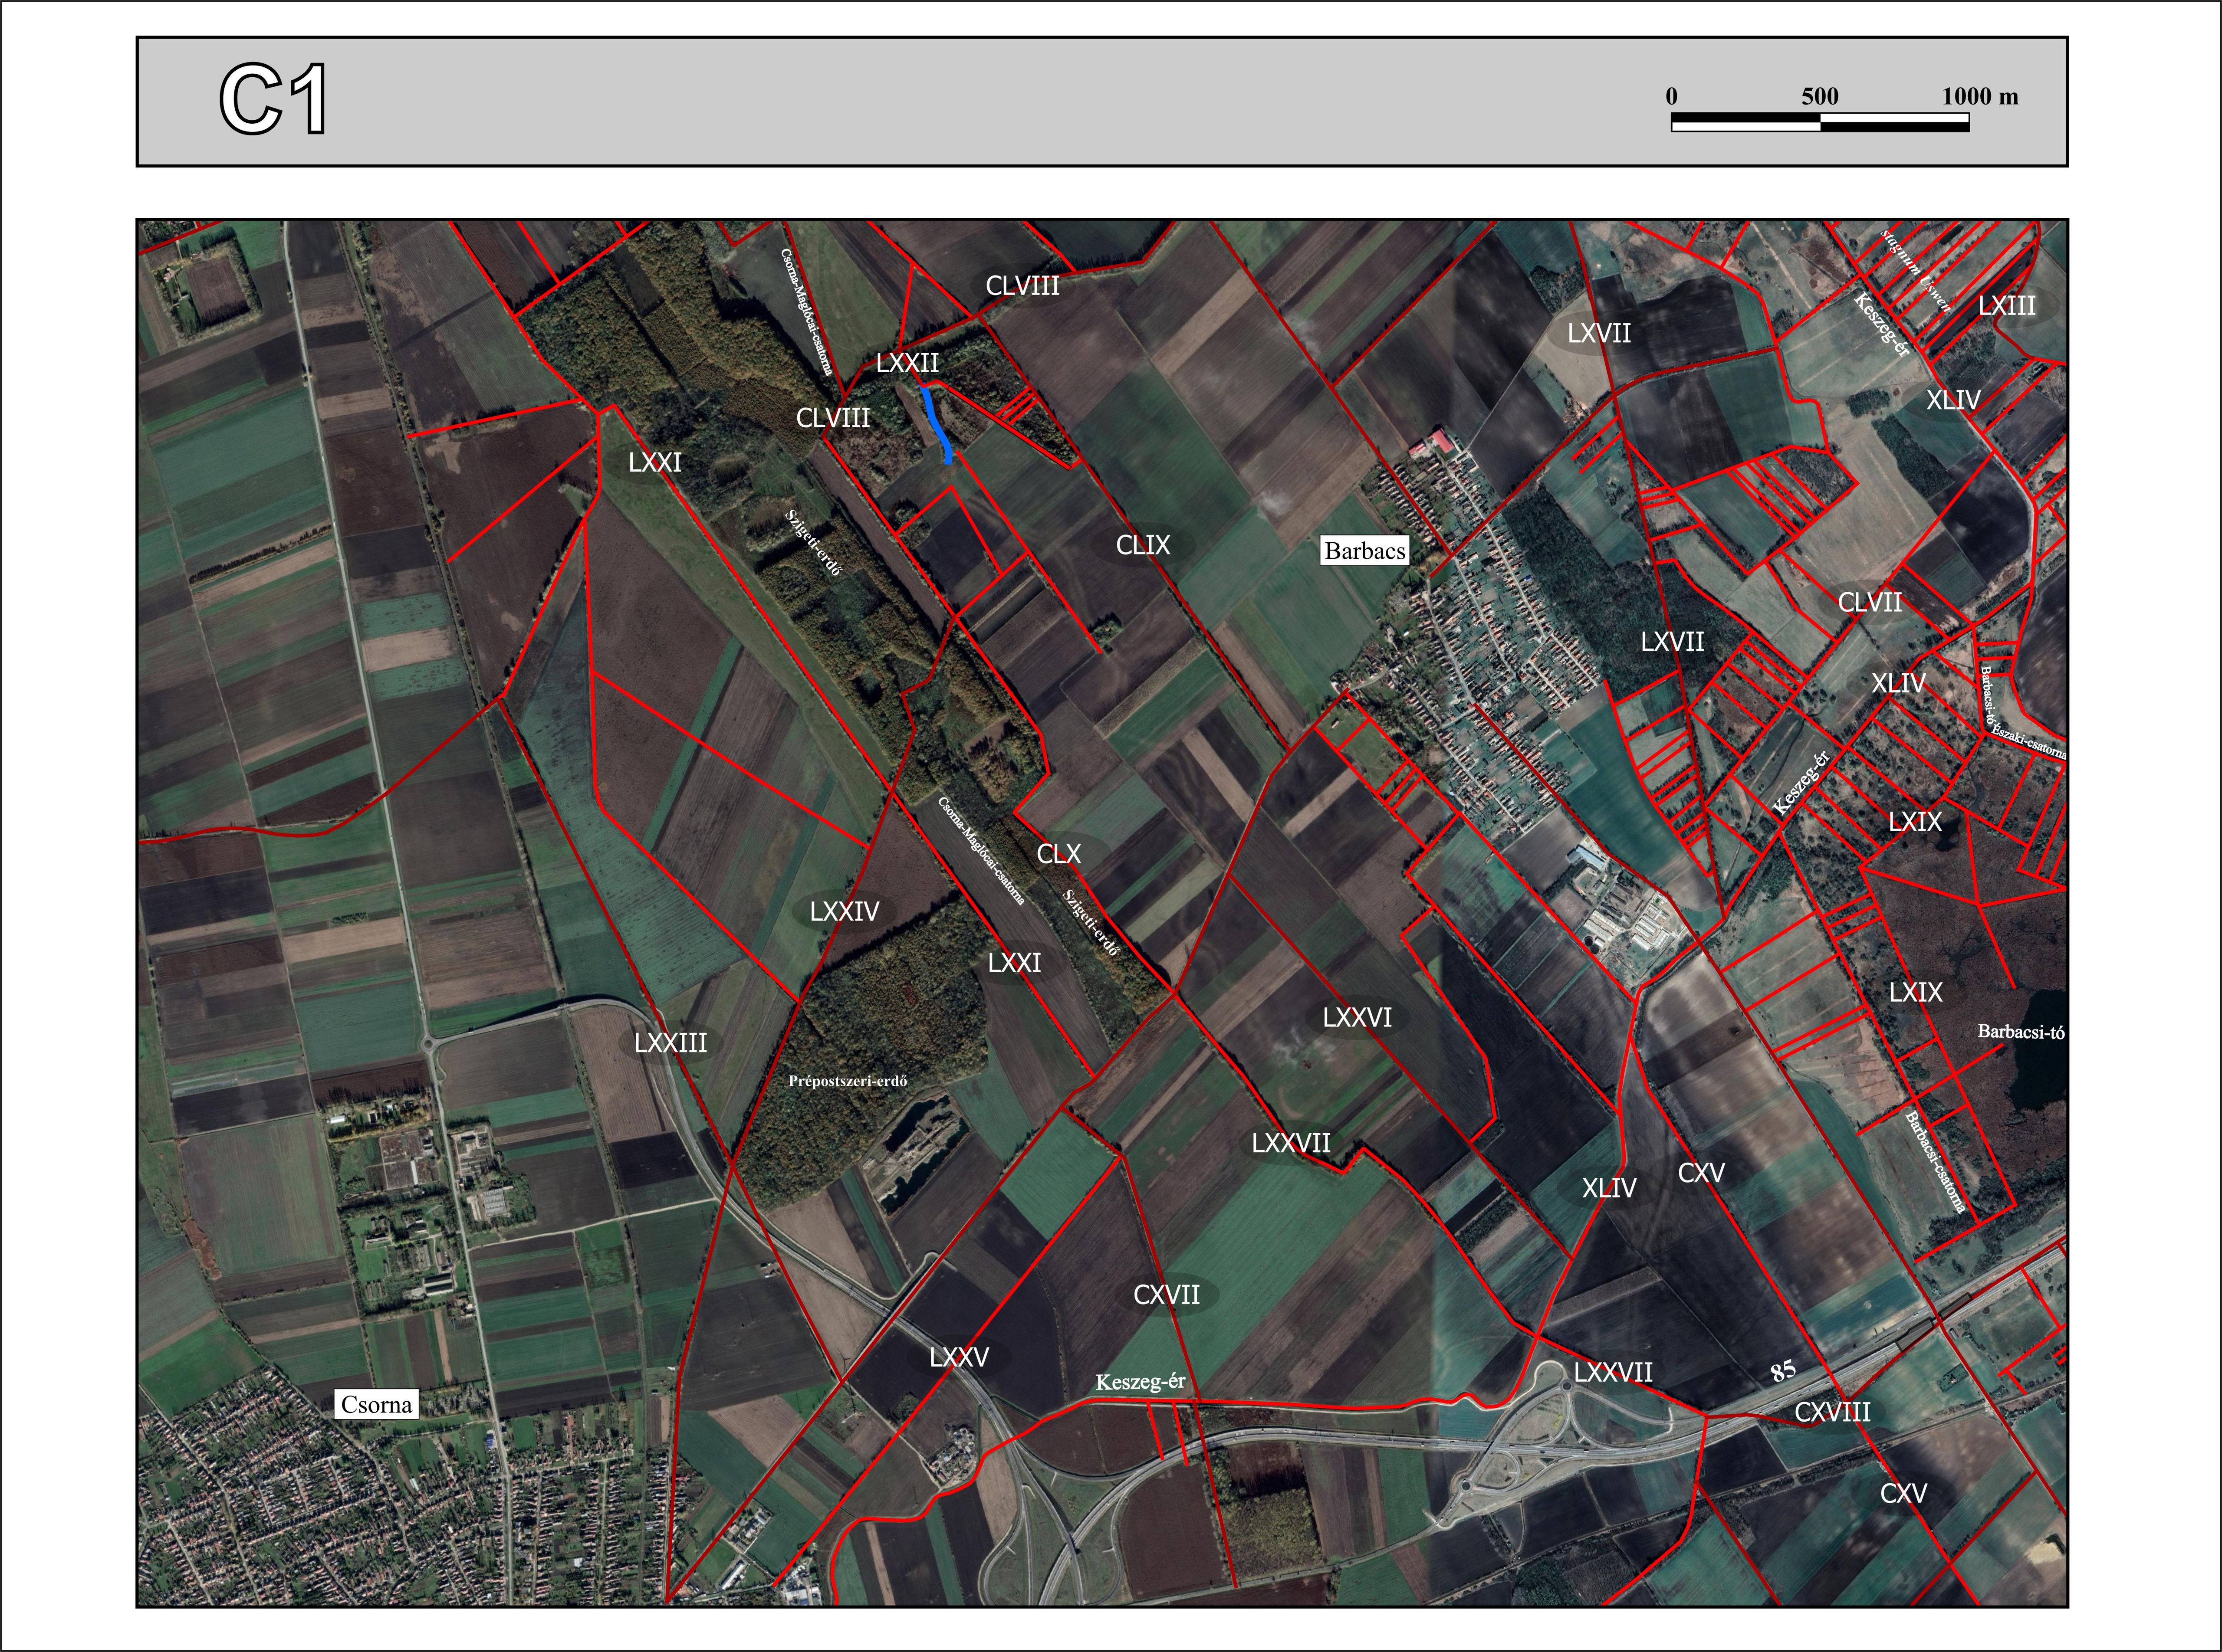This screenshot has height=1652, width=2222.
Task: Click the CXVIII parcel label
Action: tap(1832, 1412)
